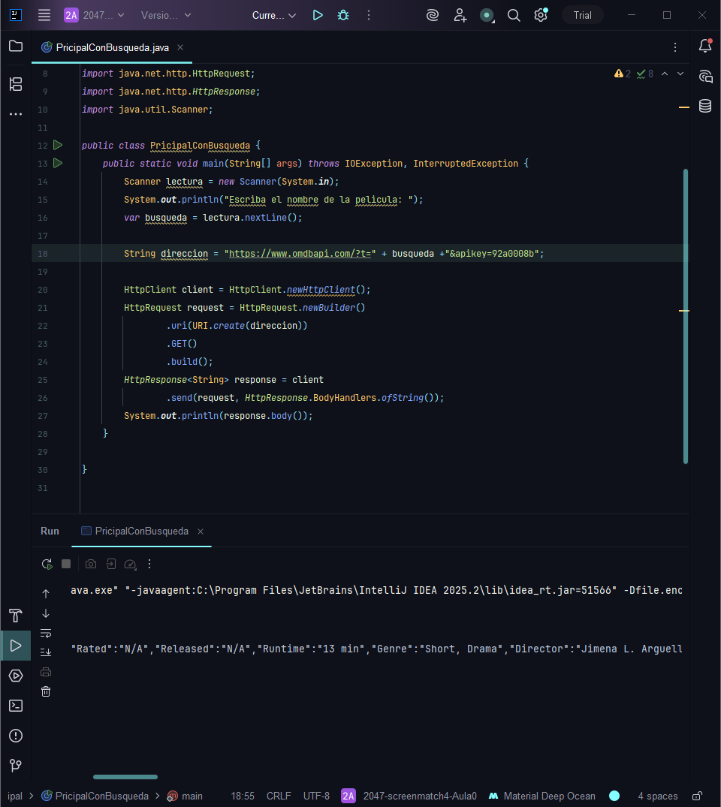Open the Database tool window

point(705,106)
